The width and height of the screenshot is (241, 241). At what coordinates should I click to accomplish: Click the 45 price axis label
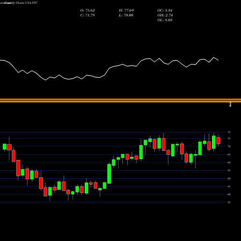point(229,187)
